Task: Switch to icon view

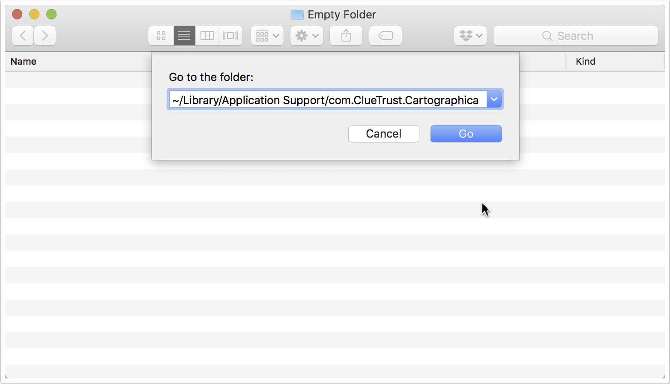Action: (x=161, y=36)
